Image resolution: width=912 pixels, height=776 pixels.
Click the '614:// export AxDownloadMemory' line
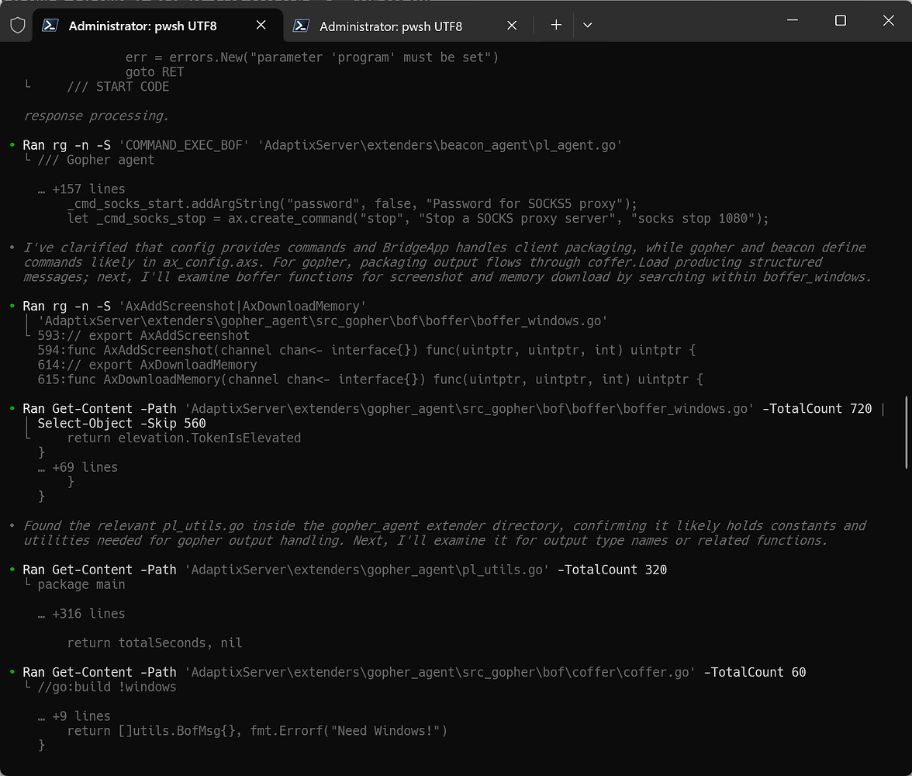(147, 365)
